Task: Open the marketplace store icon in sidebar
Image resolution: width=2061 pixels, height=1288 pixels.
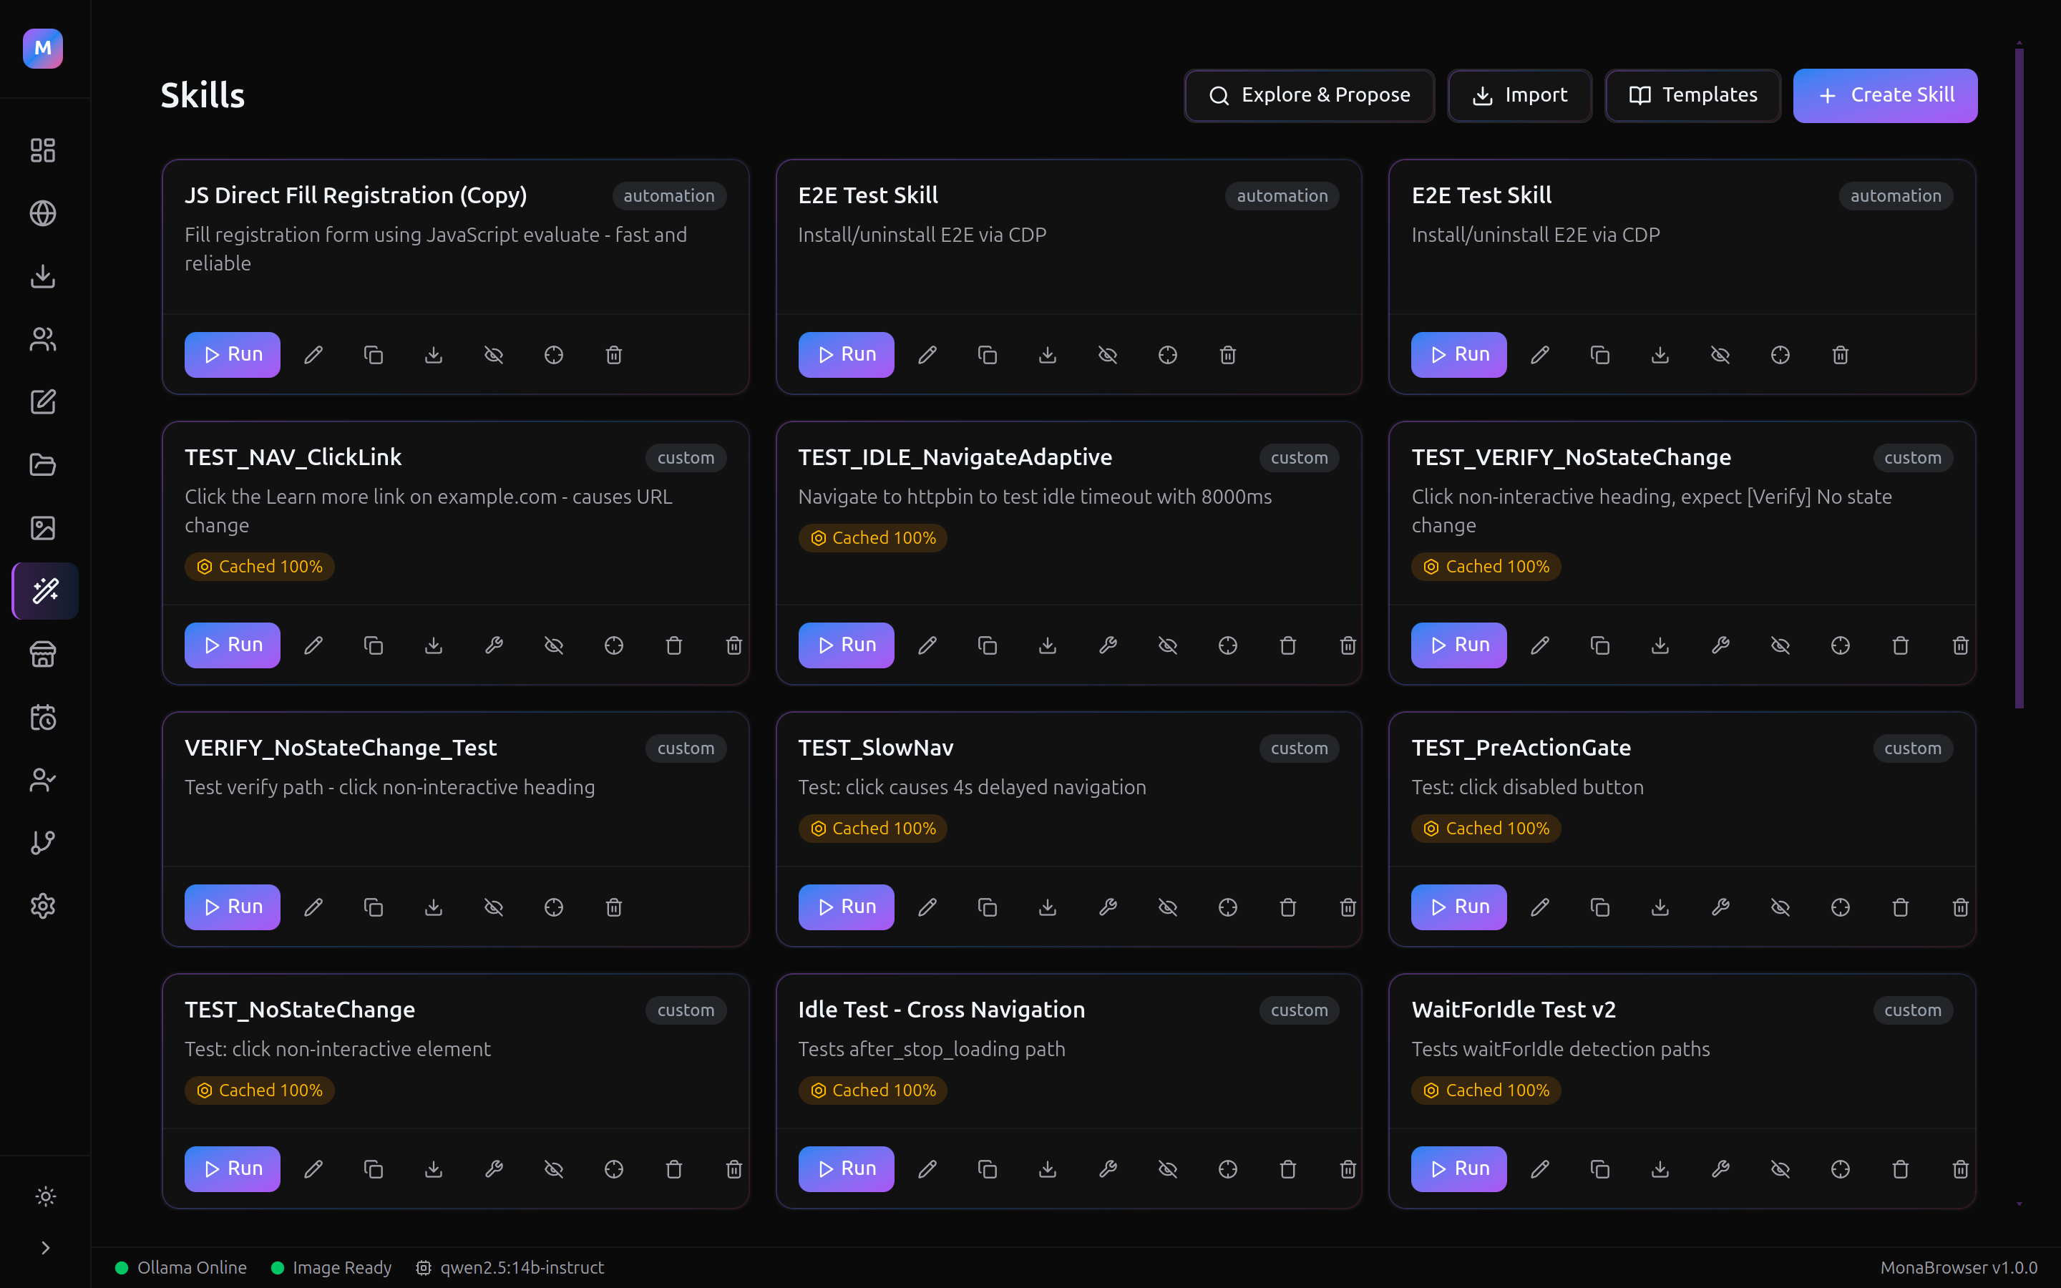Action: (x=43, y=654)
